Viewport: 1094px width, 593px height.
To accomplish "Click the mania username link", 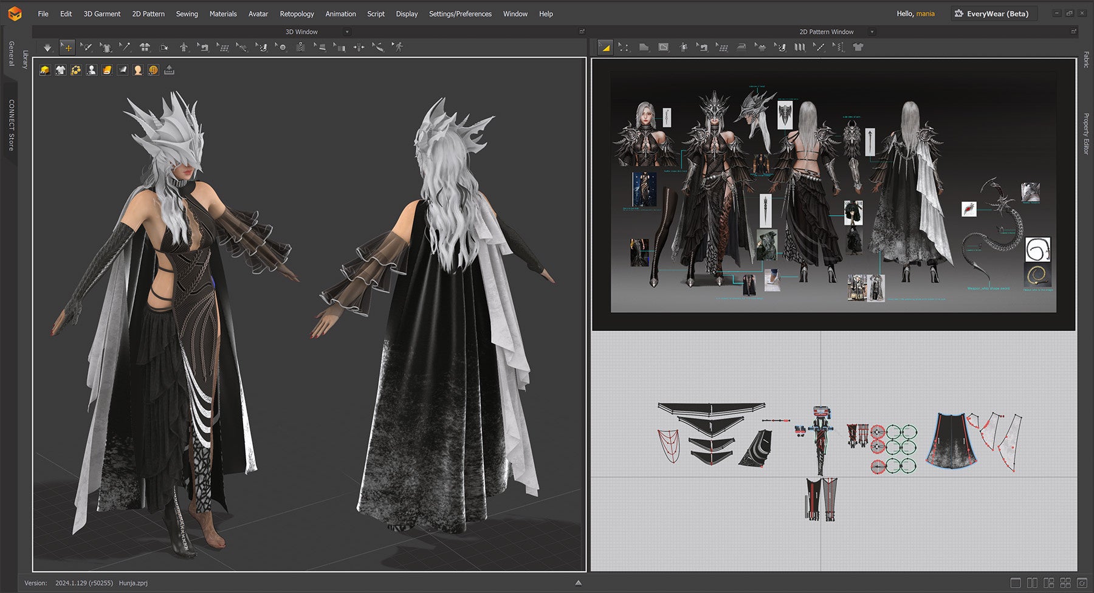I will [x=925, y=13].
